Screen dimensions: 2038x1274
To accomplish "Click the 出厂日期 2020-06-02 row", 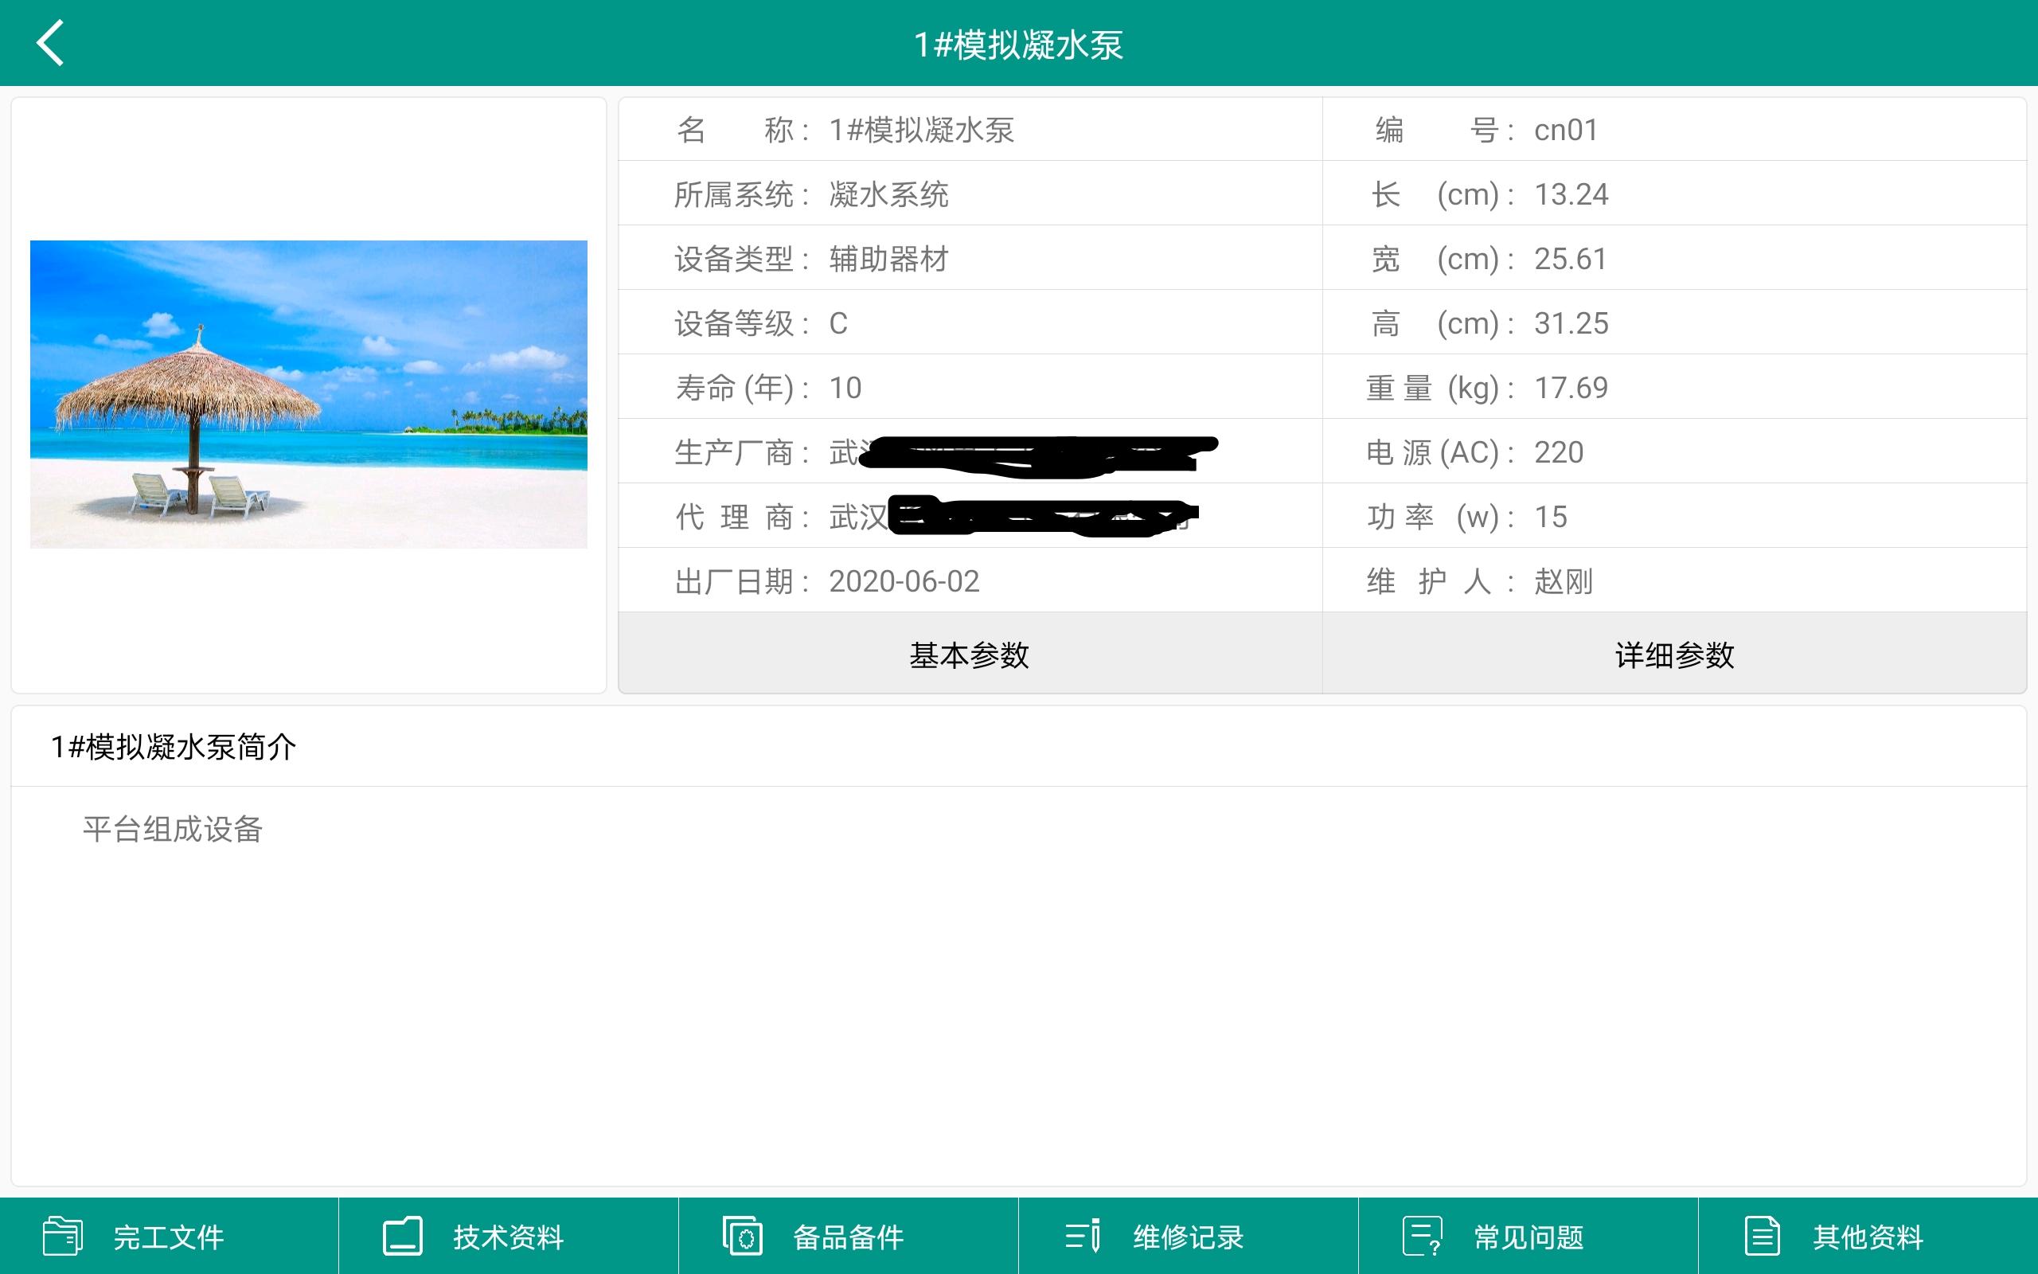I will (x=903, y=581).
